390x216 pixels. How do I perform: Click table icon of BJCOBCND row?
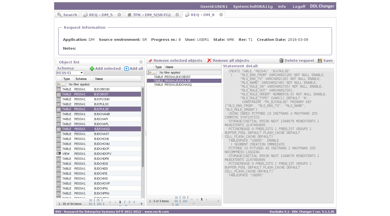[58, 89]
